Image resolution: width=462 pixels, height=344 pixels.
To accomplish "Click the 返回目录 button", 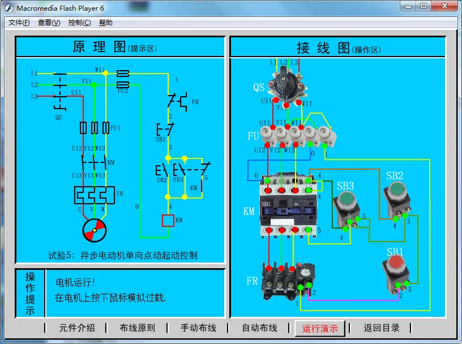I will (382, 328).
